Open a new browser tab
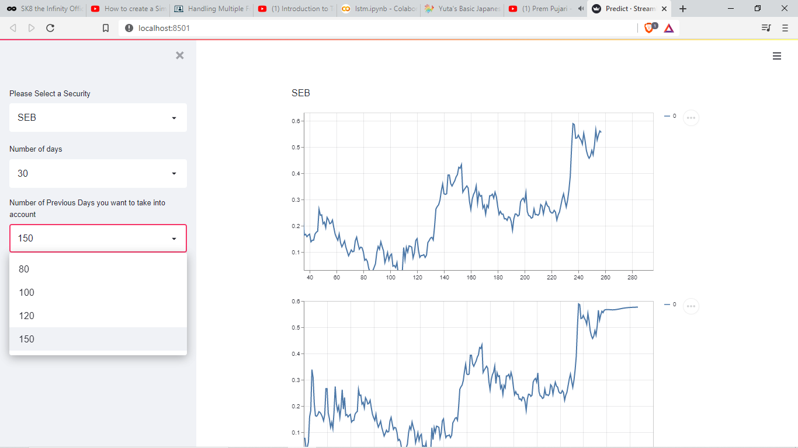The image size is (798, 448). 683,9
